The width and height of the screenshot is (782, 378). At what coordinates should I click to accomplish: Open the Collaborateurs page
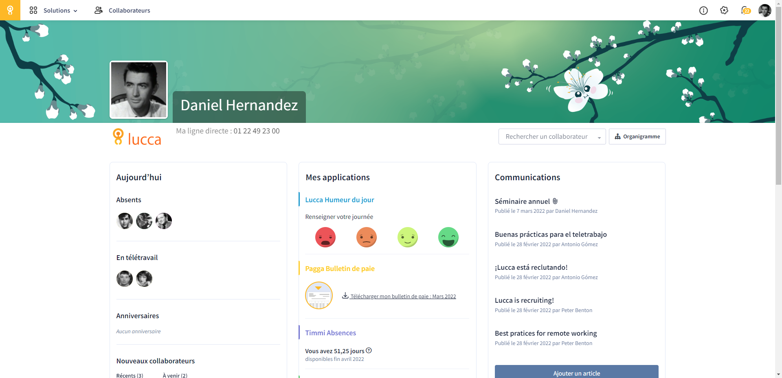(x=122, y=11)
